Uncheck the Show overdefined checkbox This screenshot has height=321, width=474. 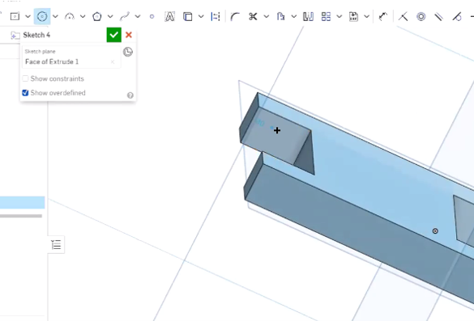coord(25,93)
